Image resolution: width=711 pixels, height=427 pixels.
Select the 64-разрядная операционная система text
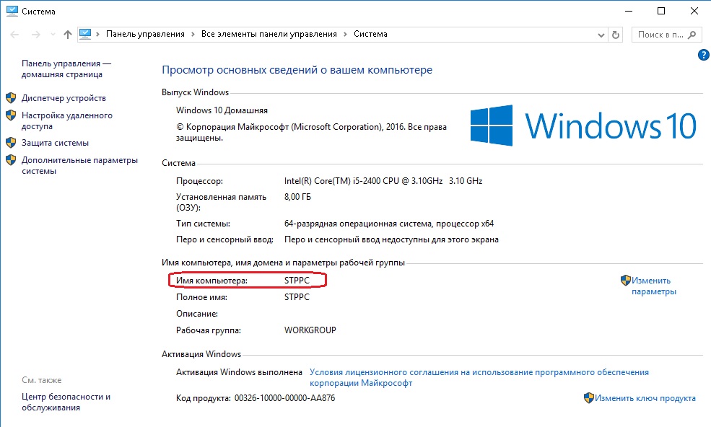389,224
